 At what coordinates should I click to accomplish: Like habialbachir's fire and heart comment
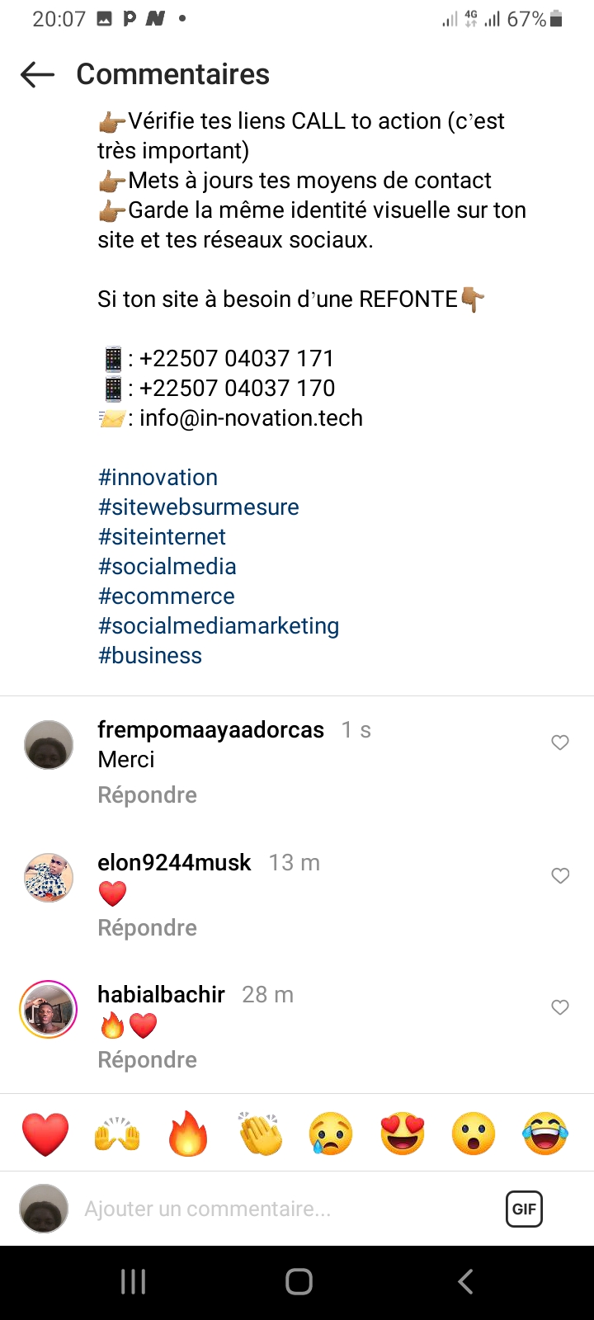tap(560, 1007)
